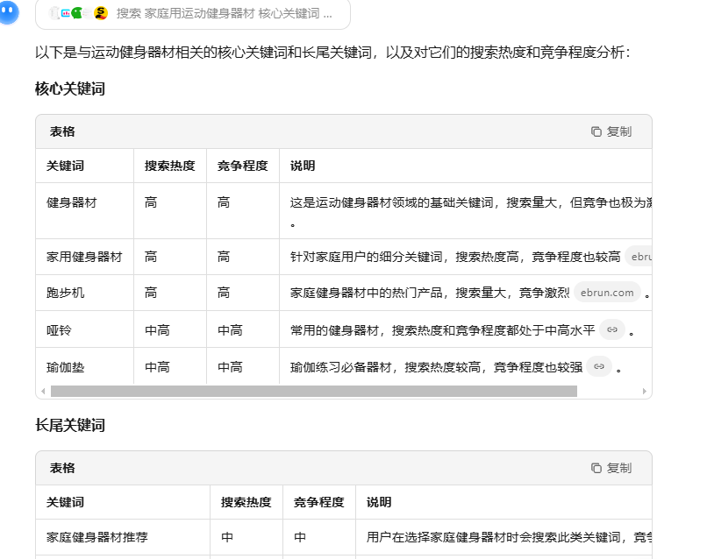The image size is (707, 559).
Task: Click the 竞争程度 header in the first table
Action: (242, 166)
